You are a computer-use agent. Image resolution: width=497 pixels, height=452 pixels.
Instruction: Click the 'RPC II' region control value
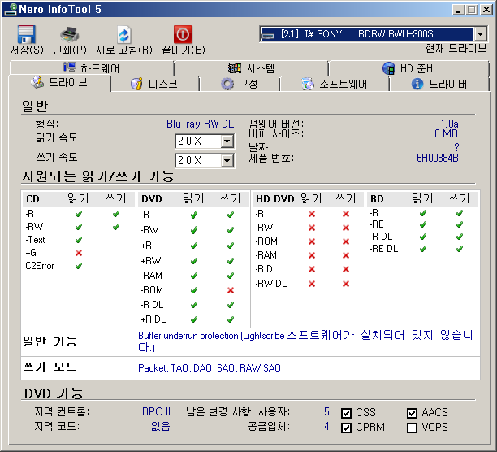156,411
